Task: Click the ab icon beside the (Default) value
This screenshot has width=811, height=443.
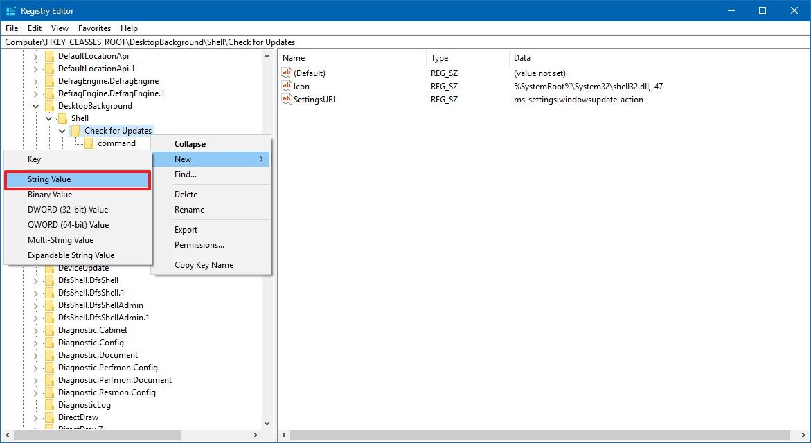Action: (x=286, y=73)
